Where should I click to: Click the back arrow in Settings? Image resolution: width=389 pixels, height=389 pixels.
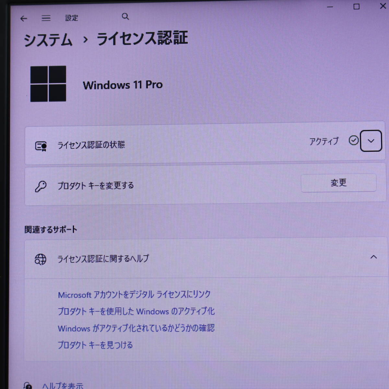click(24, 19)
